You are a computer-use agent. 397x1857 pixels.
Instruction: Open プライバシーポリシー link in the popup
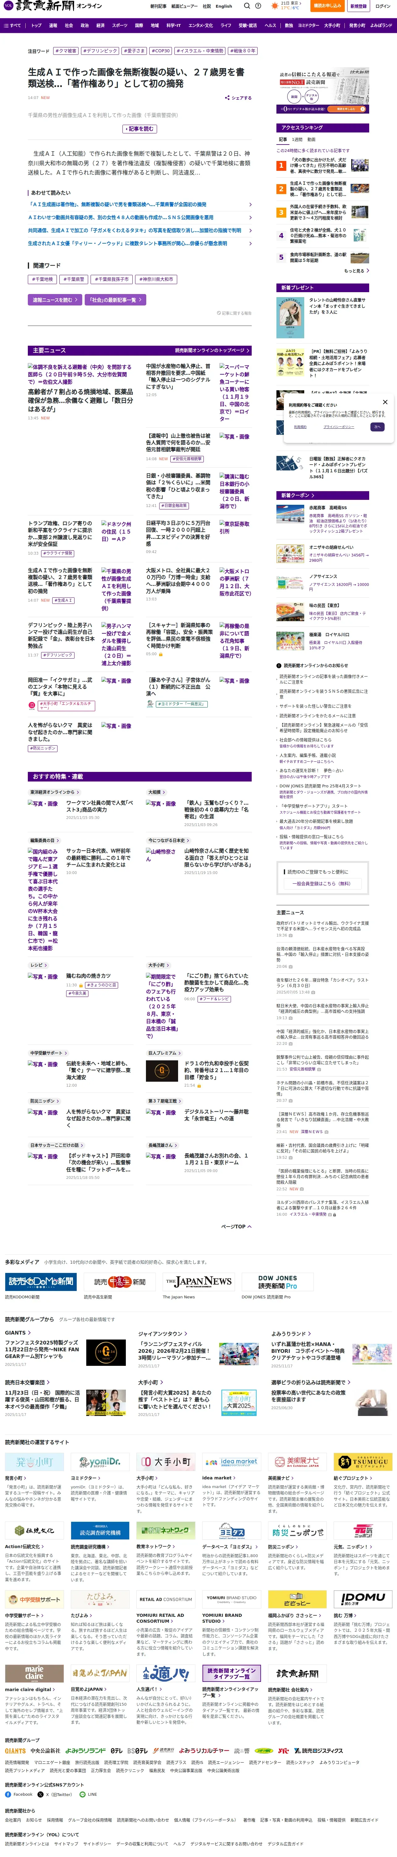click(x=338, y=427)
